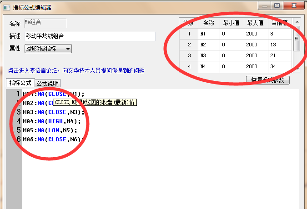Click the 恢复系统参数 button

coord(267,80)
